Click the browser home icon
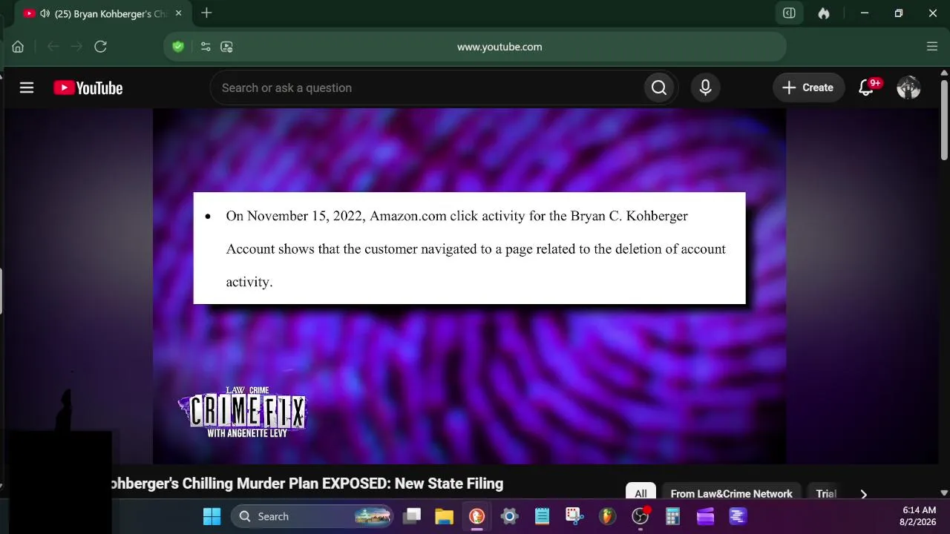 pyautogui.click(x=18, y=47)
